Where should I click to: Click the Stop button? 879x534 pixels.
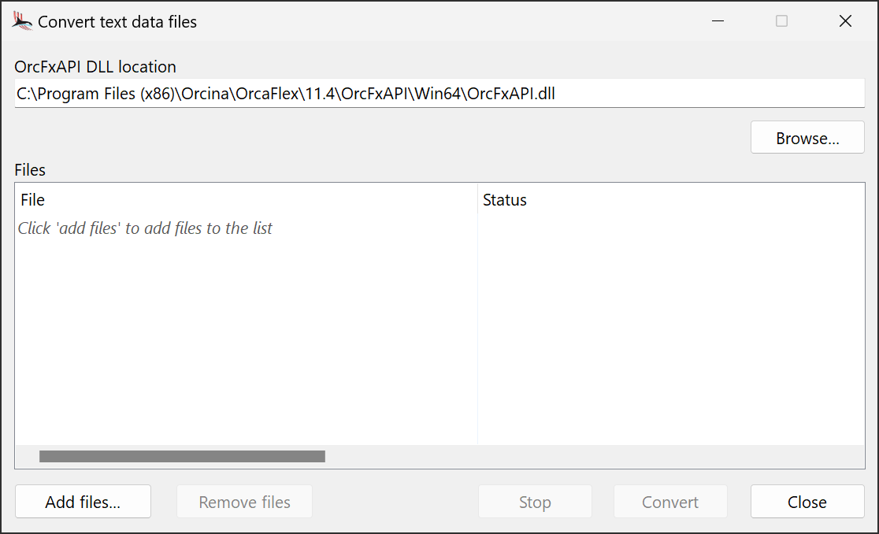point(535,502)
